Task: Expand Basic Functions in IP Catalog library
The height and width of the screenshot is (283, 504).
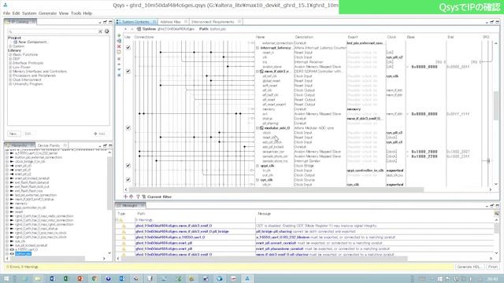Action: 10,55
